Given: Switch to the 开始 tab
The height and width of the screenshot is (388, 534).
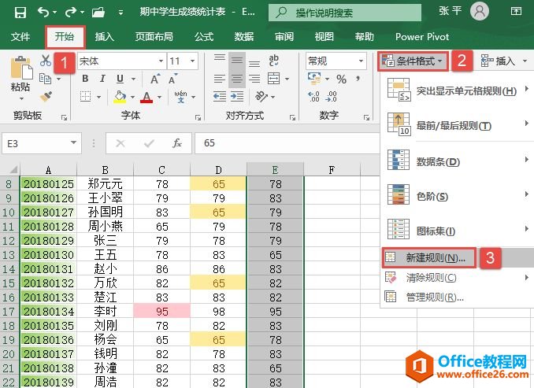Looking at the screenshot, I should [x=65, y=36].
